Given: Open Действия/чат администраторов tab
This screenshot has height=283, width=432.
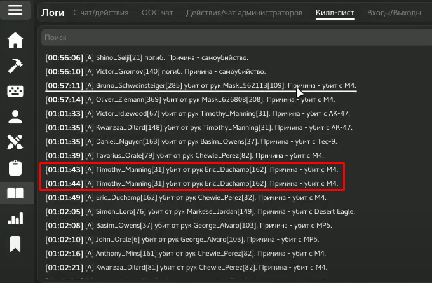Looking at the screenshot, I should [243, 13].
